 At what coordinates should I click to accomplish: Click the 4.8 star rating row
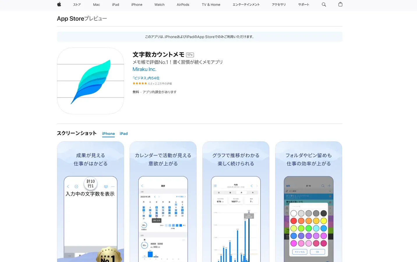152,83
